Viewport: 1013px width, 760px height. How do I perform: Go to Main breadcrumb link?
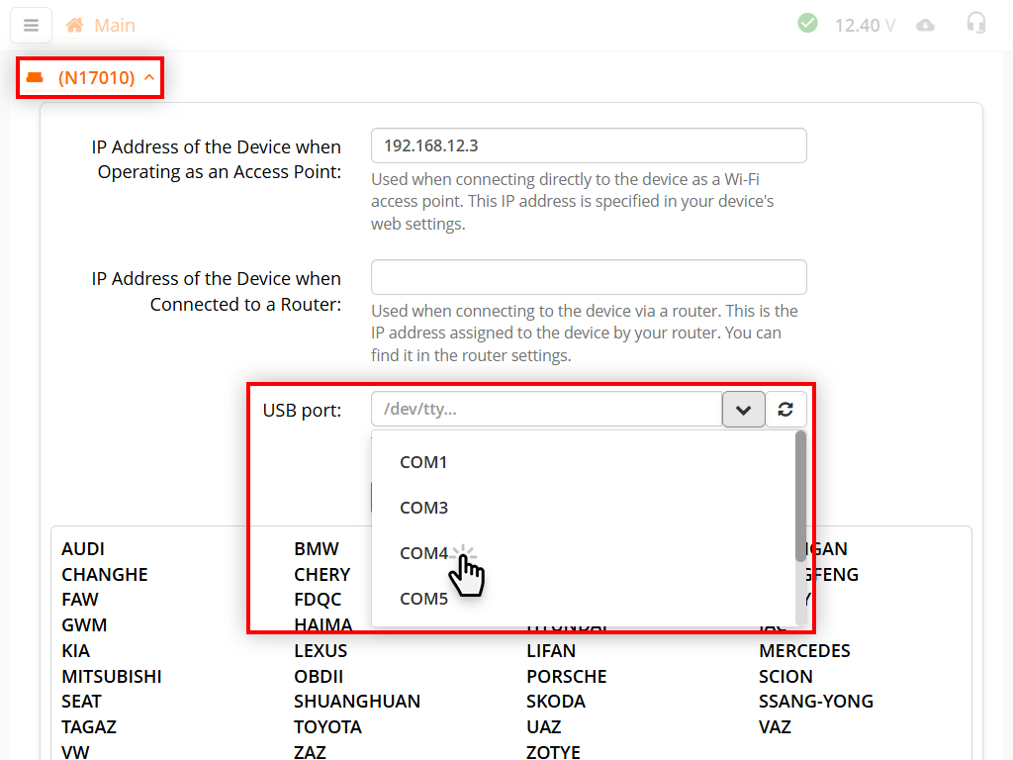tap(115, 26)
